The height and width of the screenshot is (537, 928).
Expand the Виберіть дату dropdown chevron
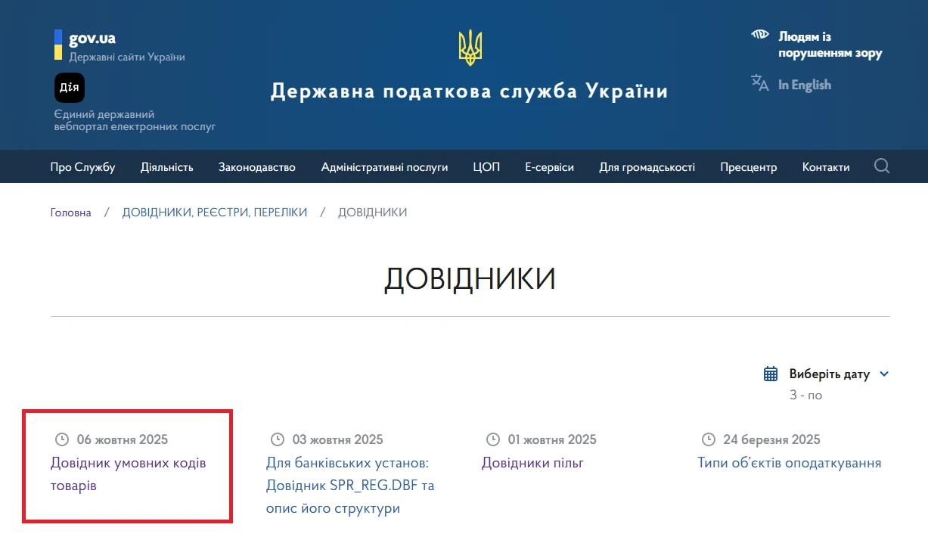coord(884,374)
